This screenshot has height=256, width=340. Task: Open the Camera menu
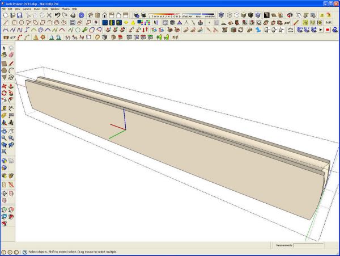point(27,9)
